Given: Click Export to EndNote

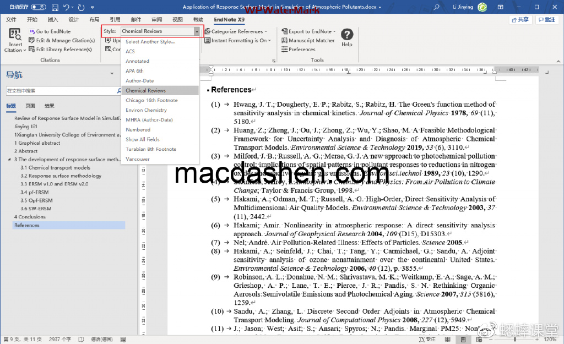Looking at the screenshot, I should click(309, 31).
